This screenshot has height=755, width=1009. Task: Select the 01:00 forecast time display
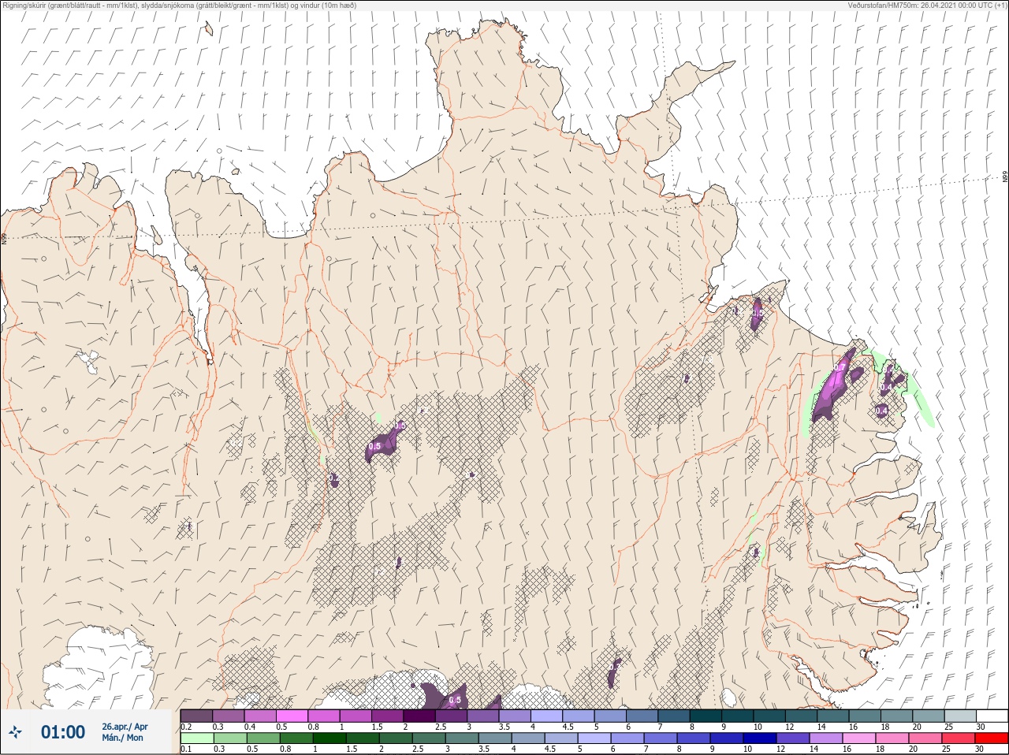[63, 732]
